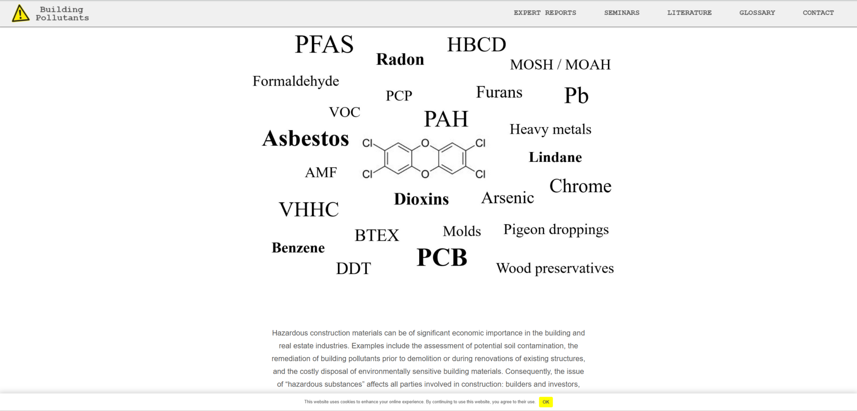This screenshot has height=411, width=857.
Task: Click the MOSH / MOAH label
Action: pyautogui.click(x=560, y=65)
